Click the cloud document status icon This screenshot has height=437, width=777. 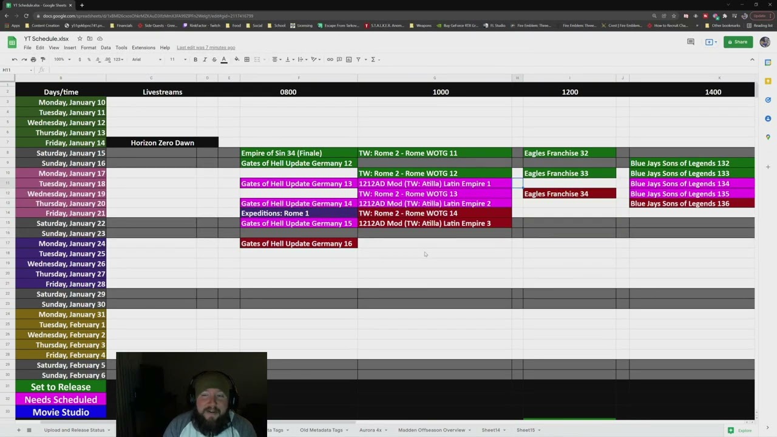(99, 39)
